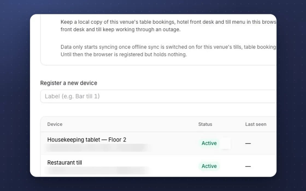Click the "Status" column header
The height and width of the screenshot is (191, 306).
(x=205, y=124)
